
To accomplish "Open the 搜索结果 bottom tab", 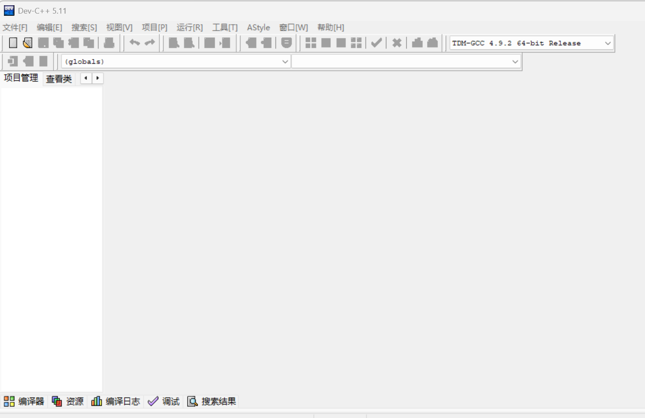I will [212, 401].
